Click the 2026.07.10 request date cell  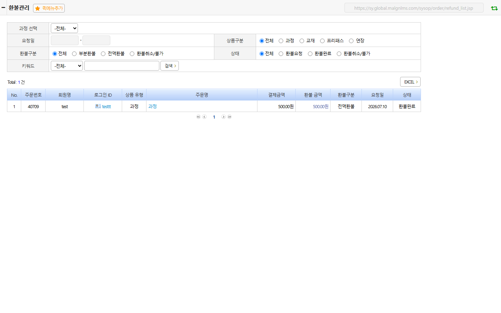pos(377,106)
